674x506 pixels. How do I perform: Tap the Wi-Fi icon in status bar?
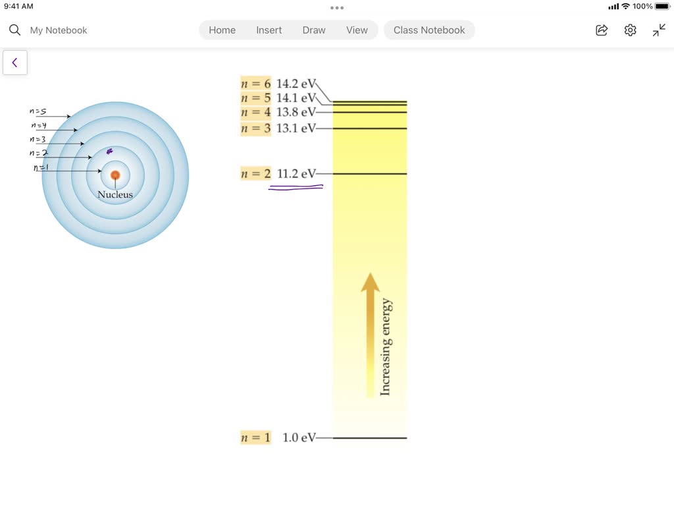[626, 7]
